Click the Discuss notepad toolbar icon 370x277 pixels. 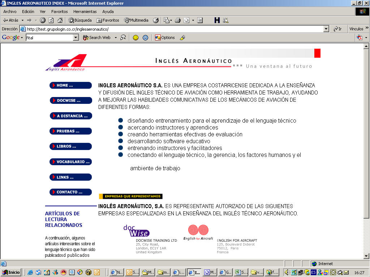click(x=200, y=20)
